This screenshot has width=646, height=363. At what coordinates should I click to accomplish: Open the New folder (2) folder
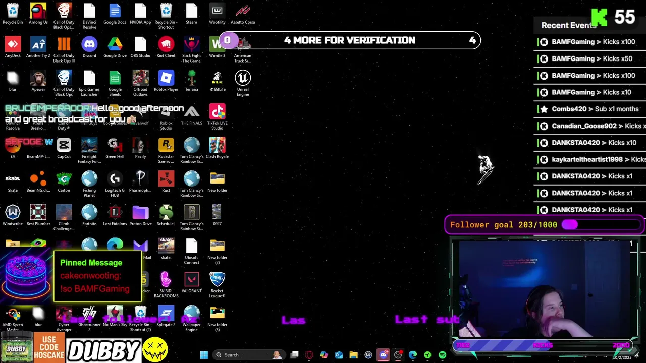coord(217,252)
